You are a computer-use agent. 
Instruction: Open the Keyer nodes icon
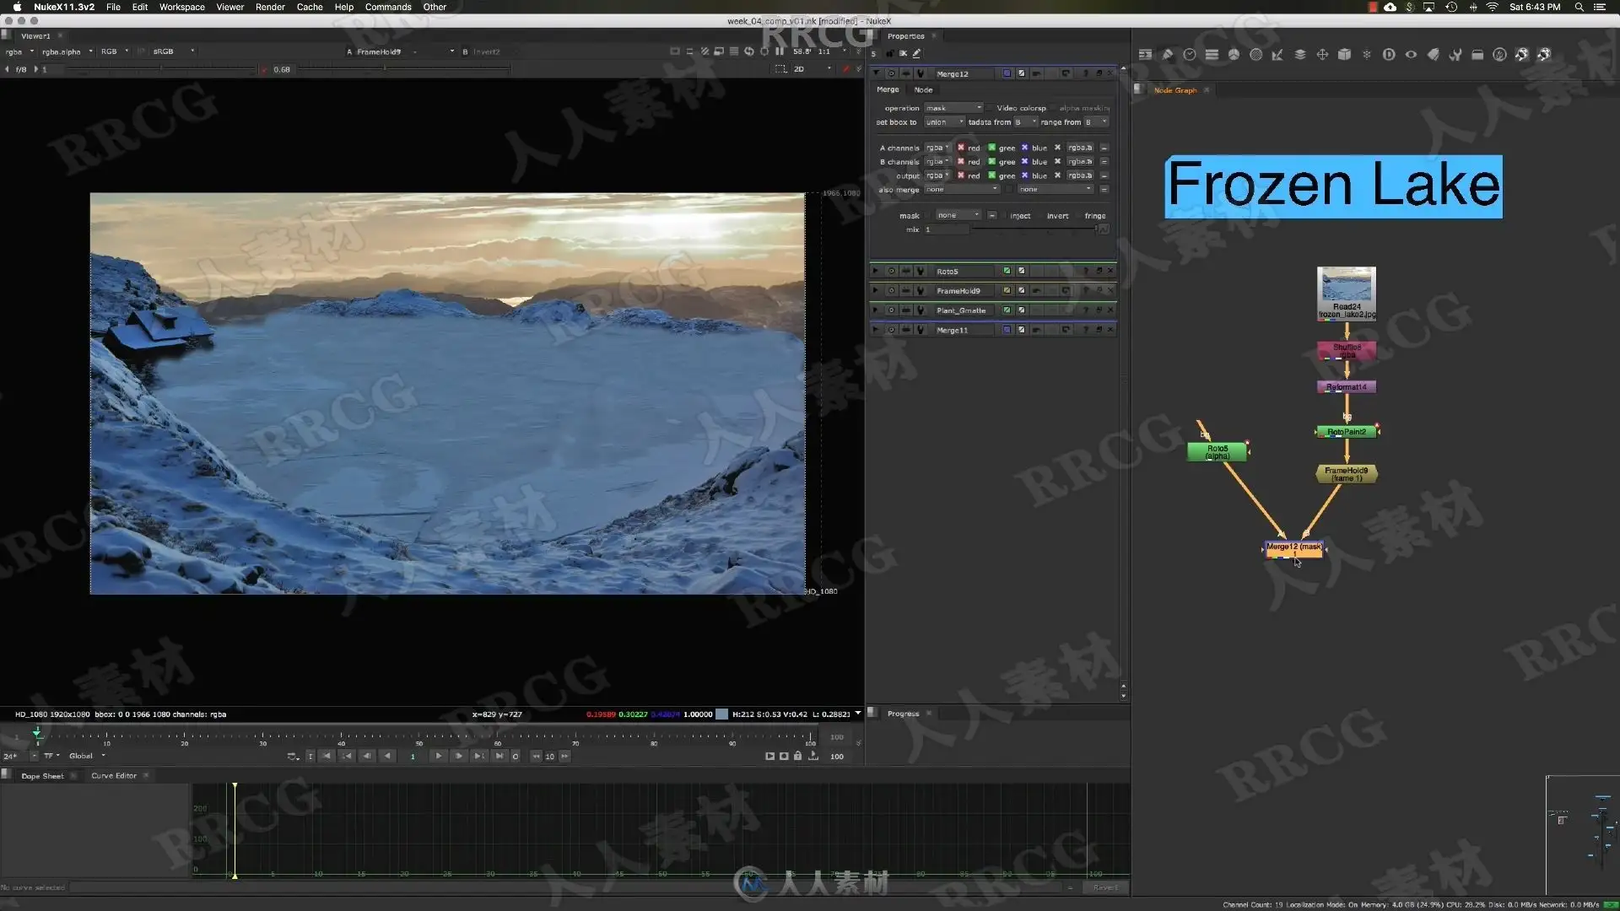[1277, 54]
